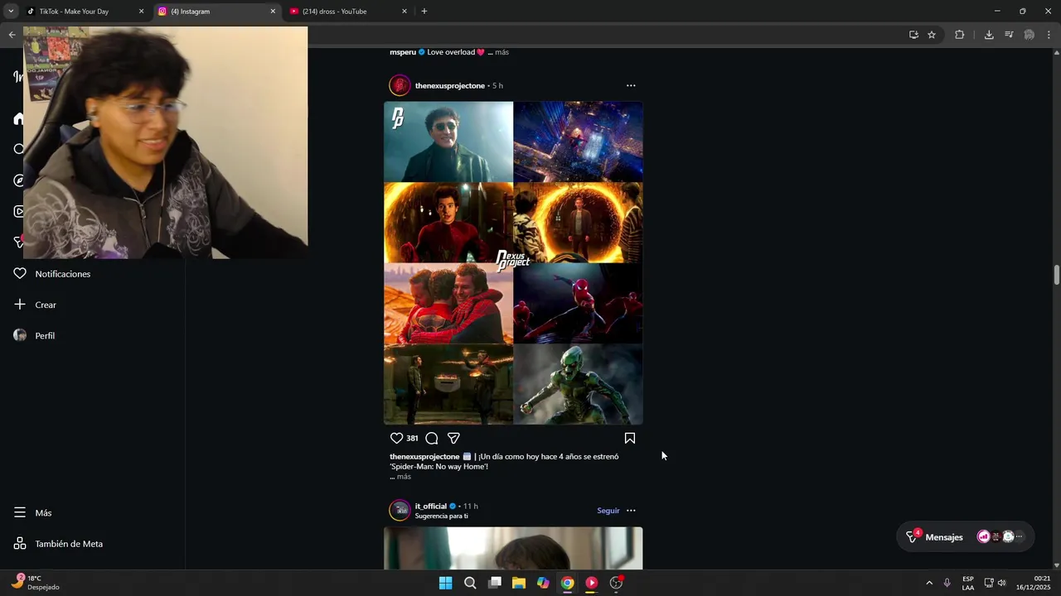The image size is (1061, 596).
Task: Click the microphone tray icon
Action: click(947, 583)
